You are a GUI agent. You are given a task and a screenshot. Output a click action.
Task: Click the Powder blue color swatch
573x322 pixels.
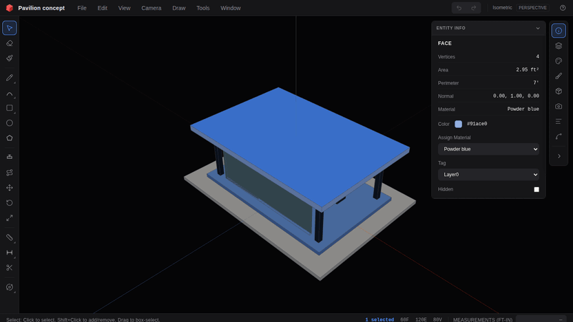pyautogui.click(x=458, y=124)
